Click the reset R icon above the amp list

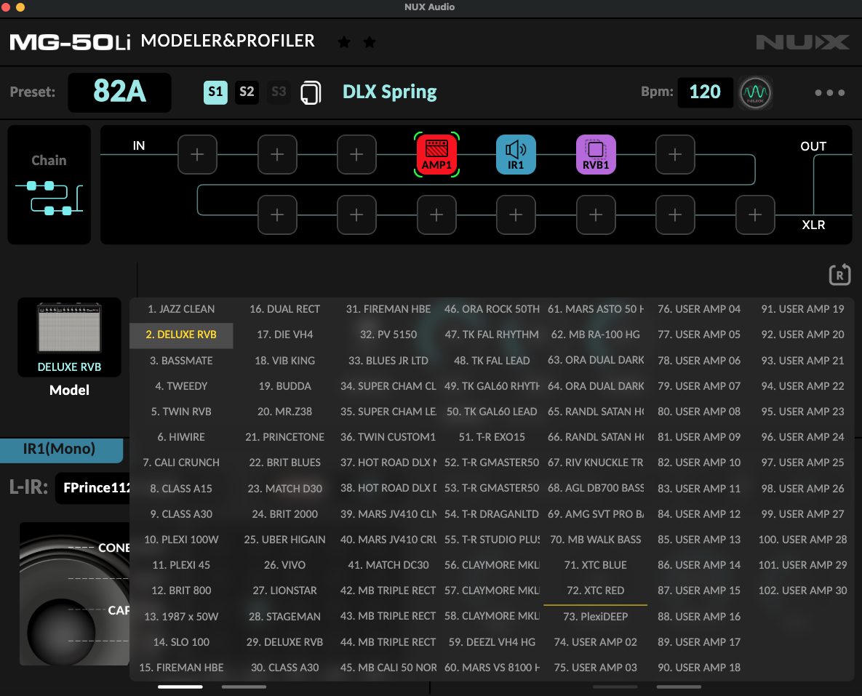[839, 274]
